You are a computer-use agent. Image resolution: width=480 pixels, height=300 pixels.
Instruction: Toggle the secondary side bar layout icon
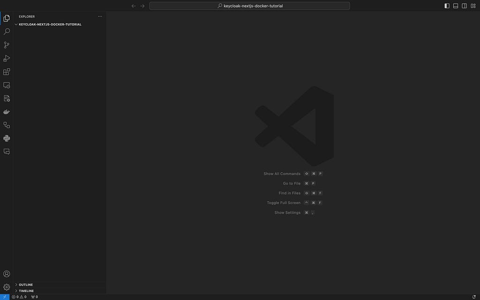coord(465,6)
